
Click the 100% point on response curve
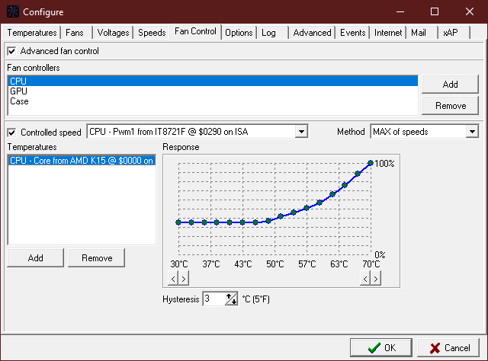371,163
